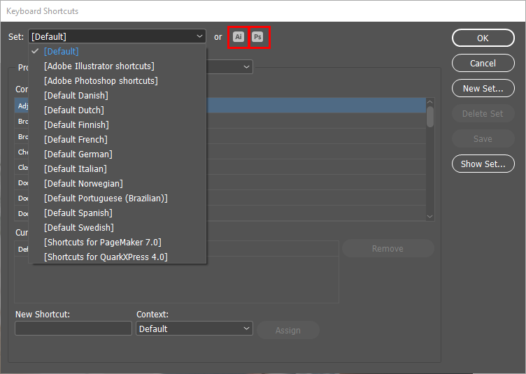Click the Illustrator (Ai) shortcuts icon

[x=239, y=37]
